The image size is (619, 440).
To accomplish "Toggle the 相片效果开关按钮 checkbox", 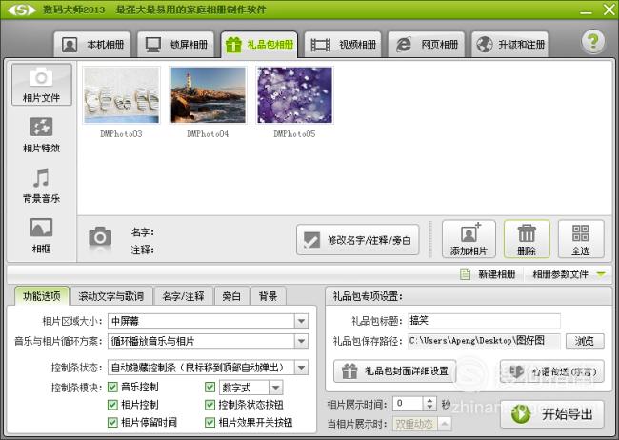I will coord(210,423).
